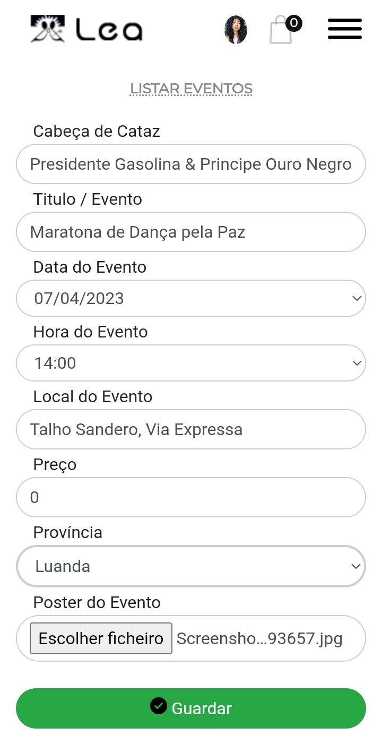Click the chosen poster filename text

pyautogui.click(x=259, y=638)
